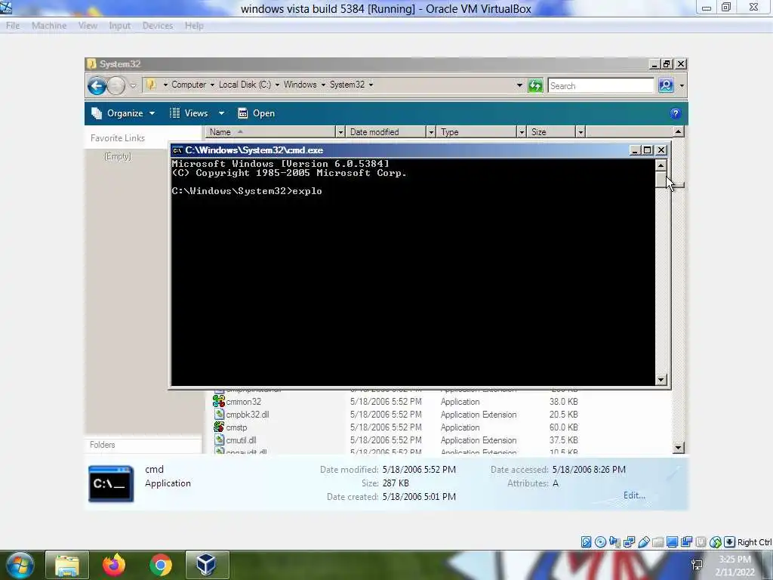This screenshot has width=773, height=580.
Task: Click the network adapters status icon
Action: pos(629,542)
